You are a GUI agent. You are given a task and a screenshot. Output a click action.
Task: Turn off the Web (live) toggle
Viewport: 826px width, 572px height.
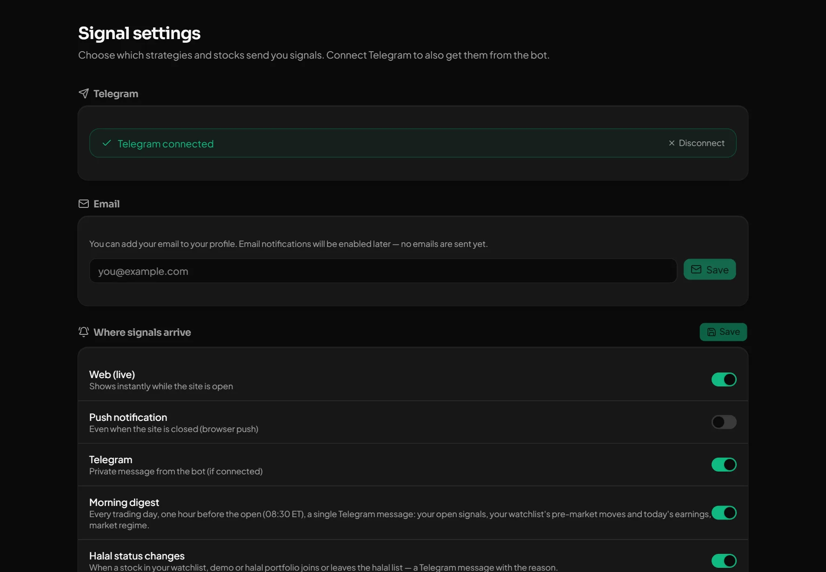[724, 379]
